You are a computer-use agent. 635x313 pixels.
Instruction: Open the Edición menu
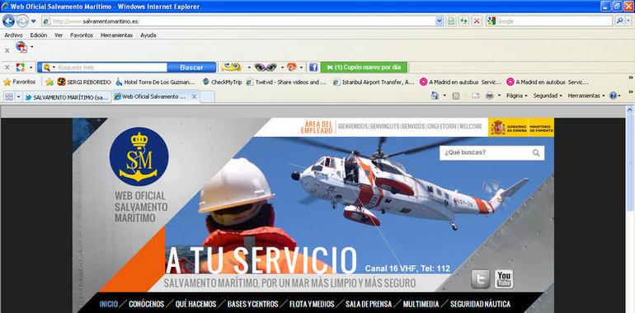click(39, 35)
